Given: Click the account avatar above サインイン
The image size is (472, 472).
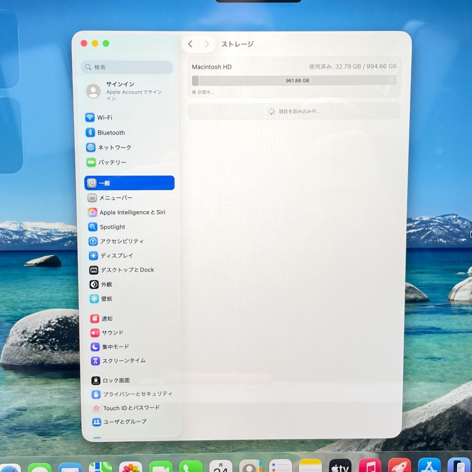Looking at the screenshot, I should pyautogui.click(x=94, y=92).
